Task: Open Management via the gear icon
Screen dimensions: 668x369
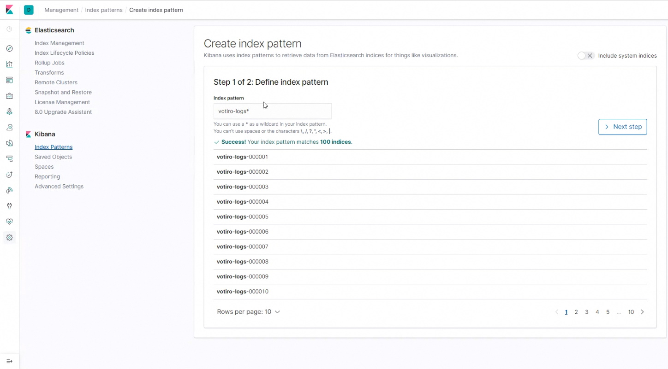Action: tap(9, 238)
